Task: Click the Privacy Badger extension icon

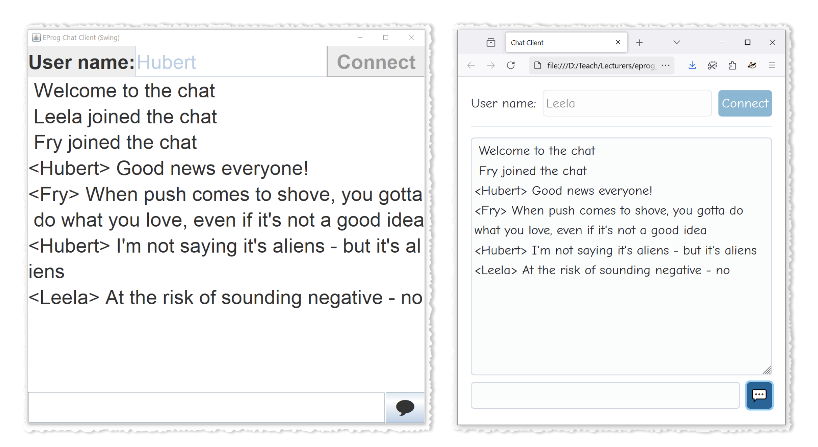Action: (x=752, y=65)
